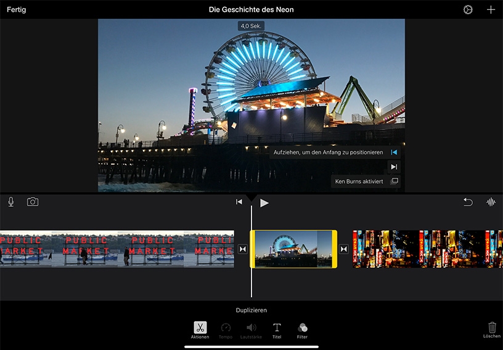Viewport: 503px width, 350px height.
Task: Open the Titel text tool
Action: [277, 331]
